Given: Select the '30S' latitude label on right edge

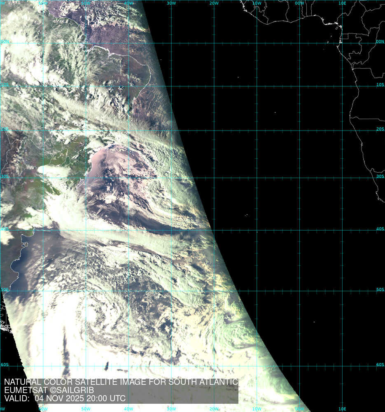Looking at the screenshot, I should point(380,176).
